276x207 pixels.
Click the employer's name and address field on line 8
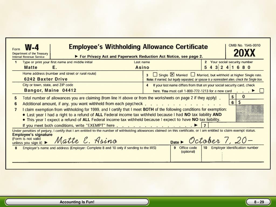91,153
